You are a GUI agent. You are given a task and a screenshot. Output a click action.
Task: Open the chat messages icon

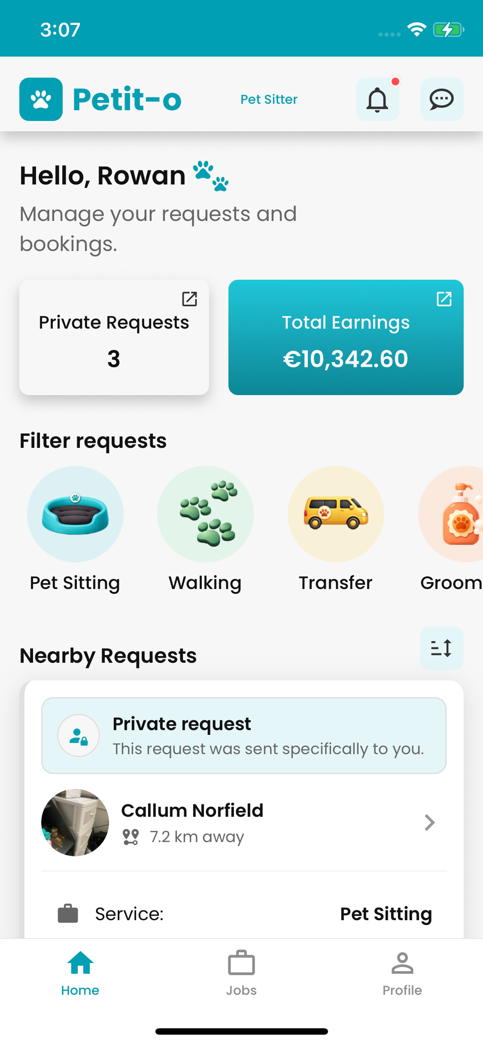[442, 100]
